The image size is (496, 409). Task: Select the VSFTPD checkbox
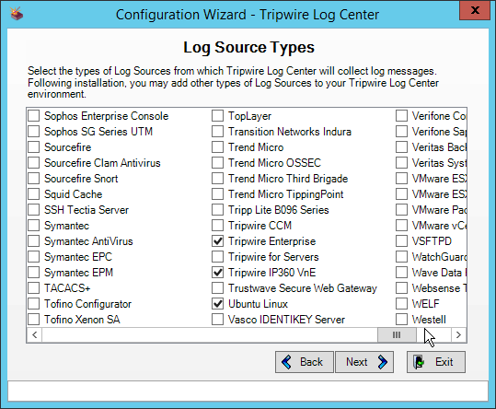402,241
